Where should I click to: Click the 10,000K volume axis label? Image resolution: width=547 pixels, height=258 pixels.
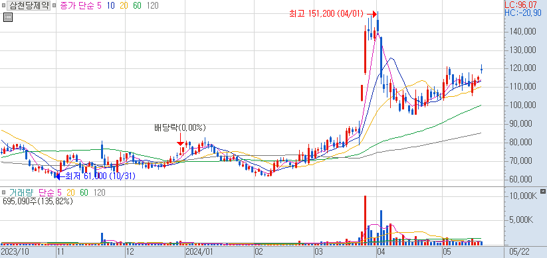coord(524,196)
